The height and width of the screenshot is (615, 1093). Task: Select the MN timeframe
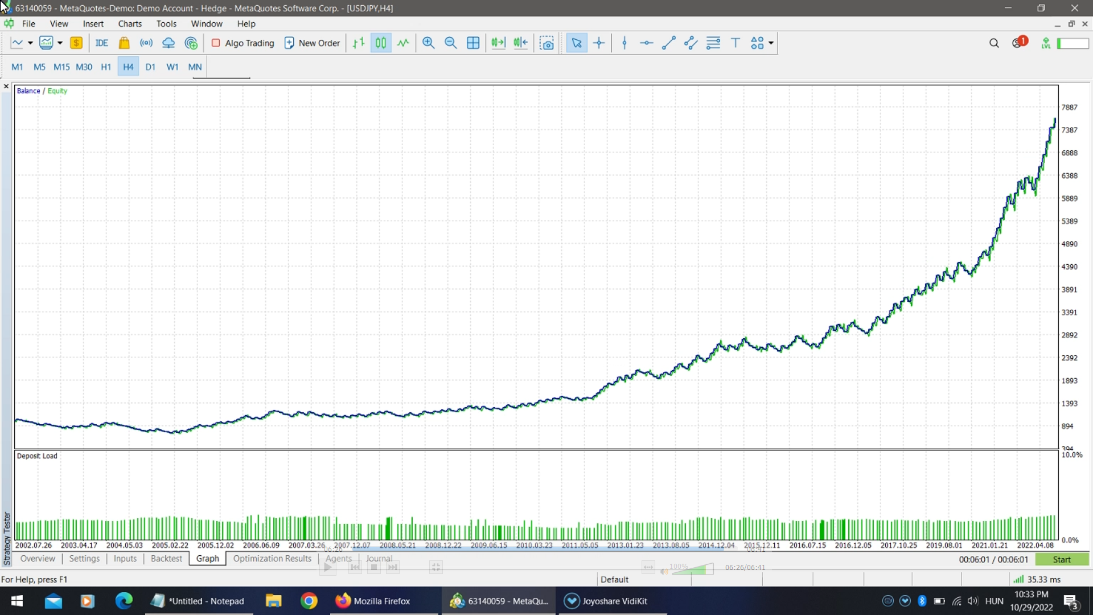[195, 67]
